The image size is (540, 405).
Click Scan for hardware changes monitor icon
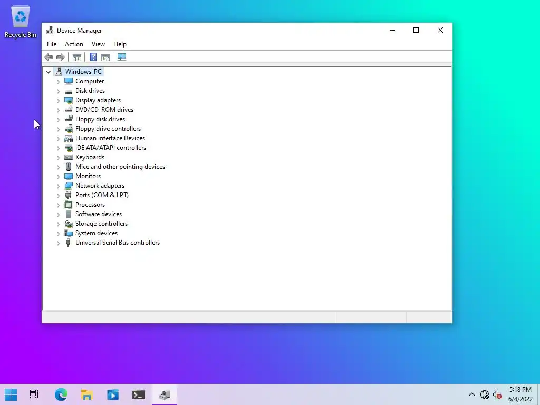(122, 57)
